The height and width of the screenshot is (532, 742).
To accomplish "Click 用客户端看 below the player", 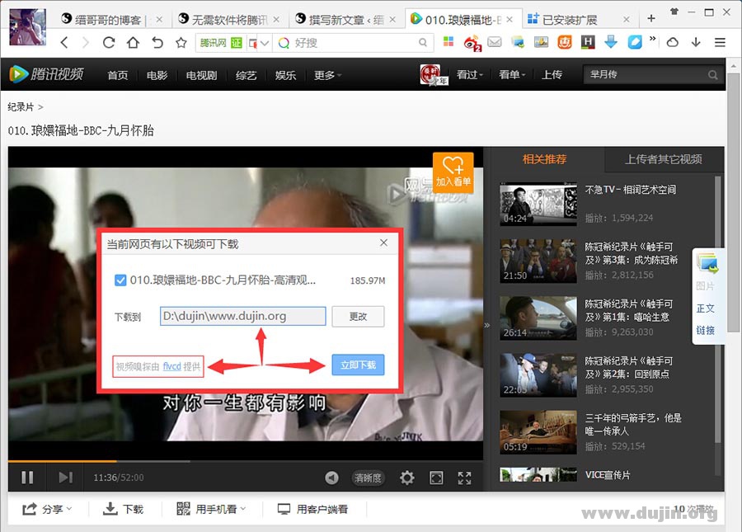I will (312, 509).
